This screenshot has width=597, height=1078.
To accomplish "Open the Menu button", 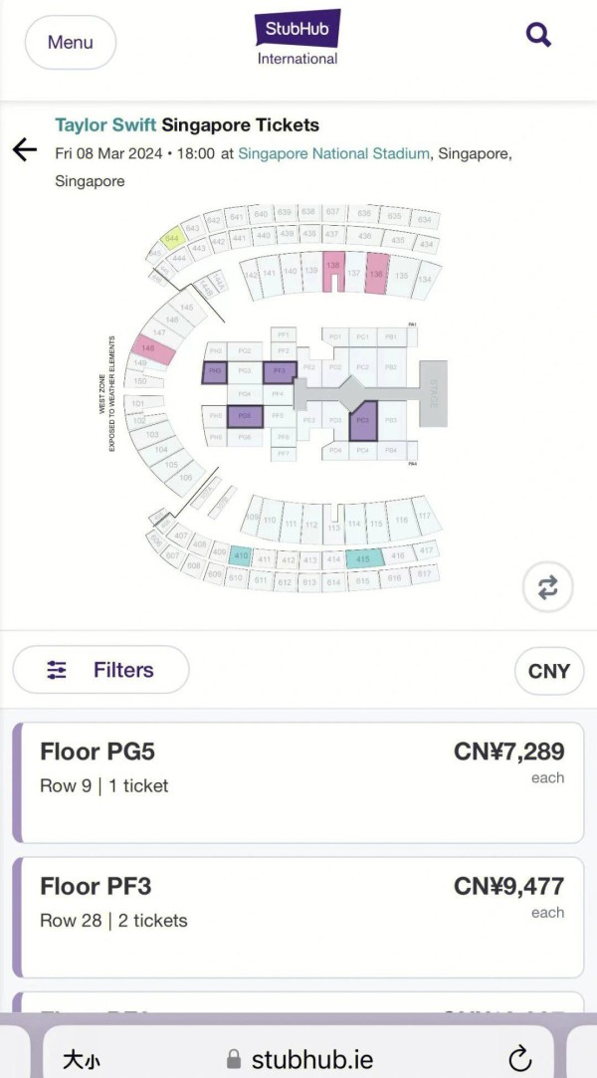I will click(70, 43).
